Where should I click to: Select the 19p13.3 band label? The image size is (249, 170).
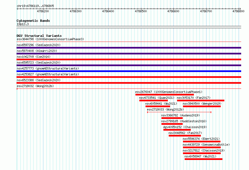click(x=23, y=24)
